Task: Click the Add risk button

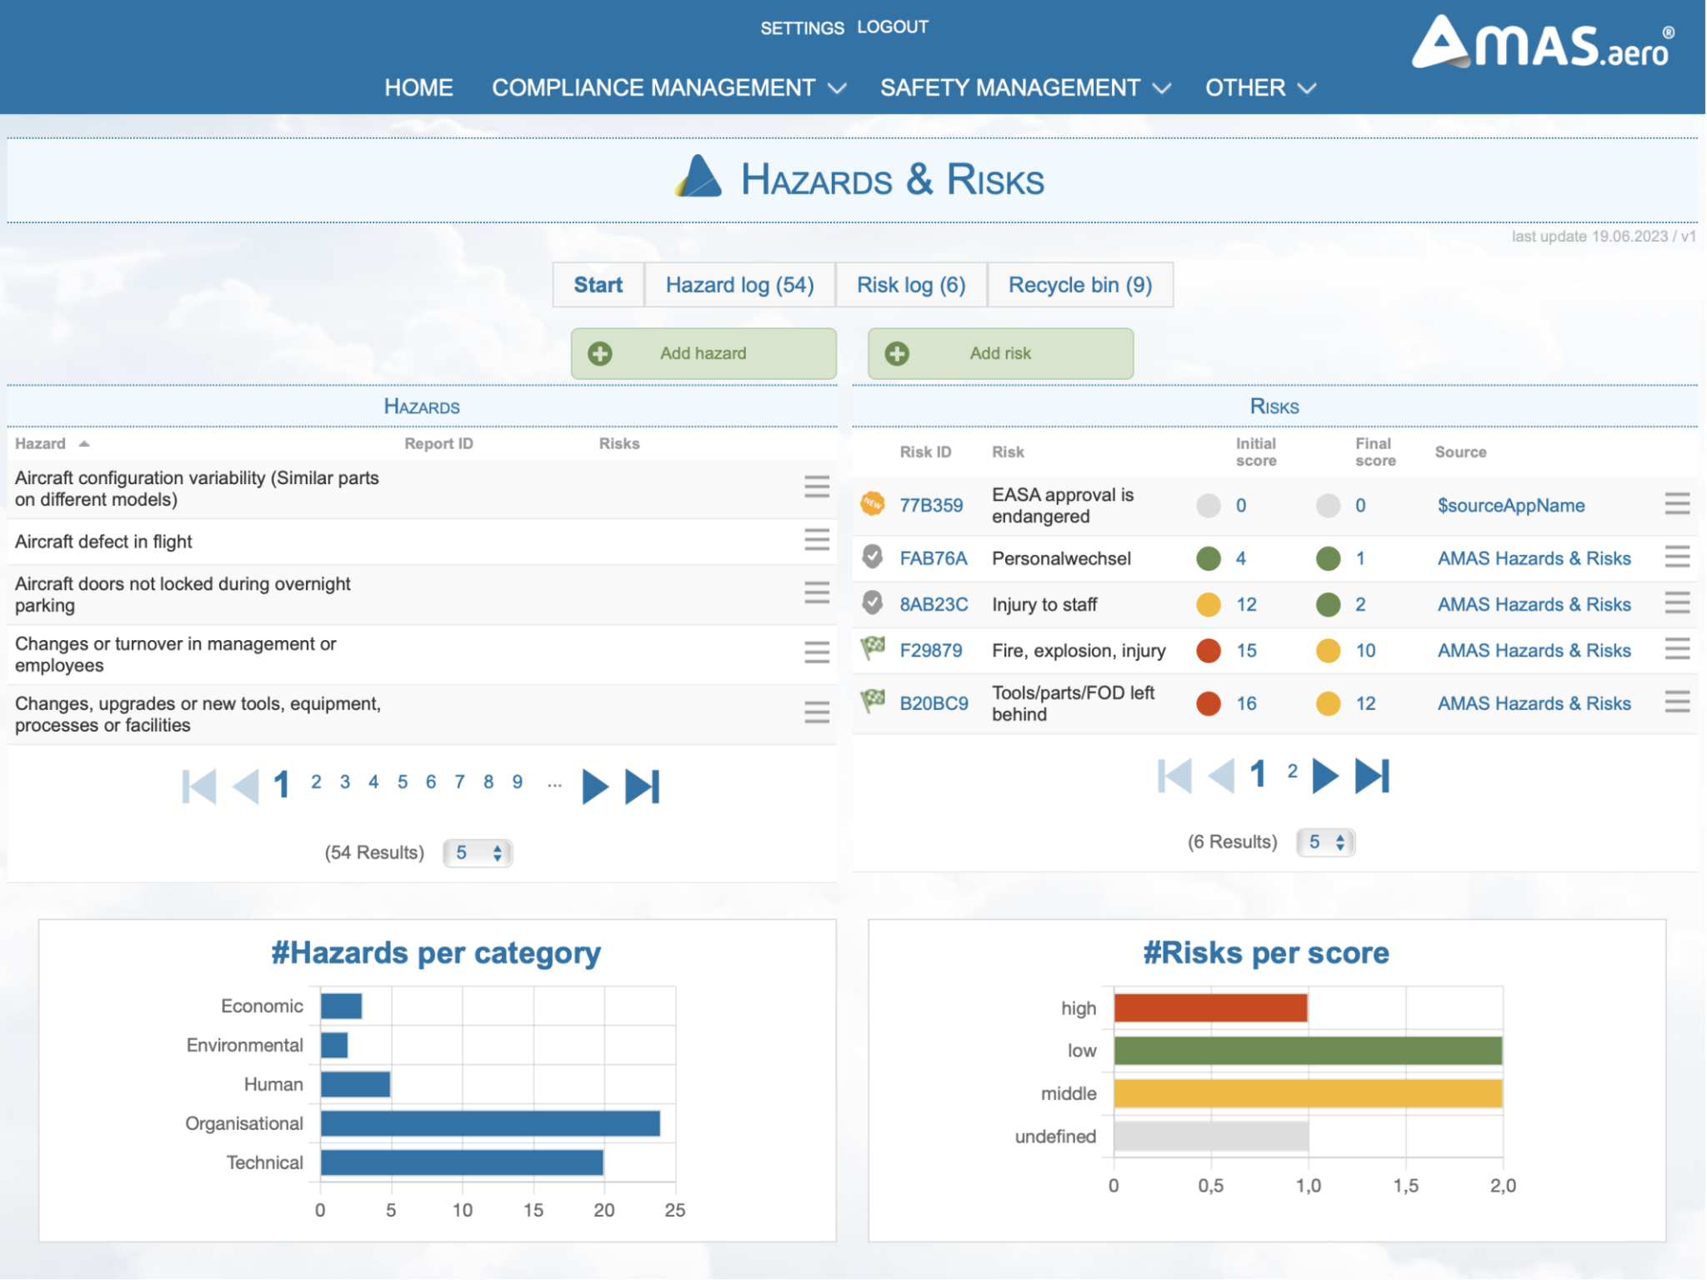Action: click(999, 353)
